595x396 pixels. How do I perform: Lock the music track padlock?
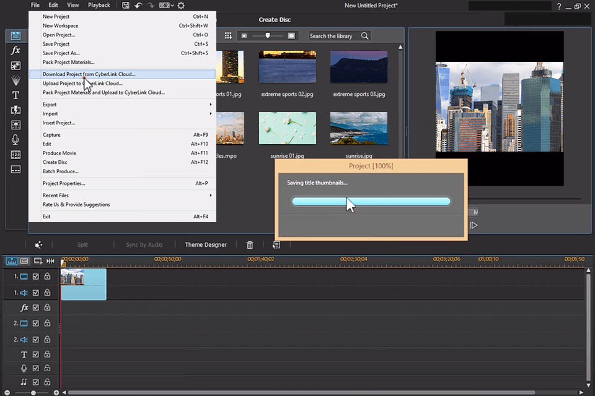47,382
